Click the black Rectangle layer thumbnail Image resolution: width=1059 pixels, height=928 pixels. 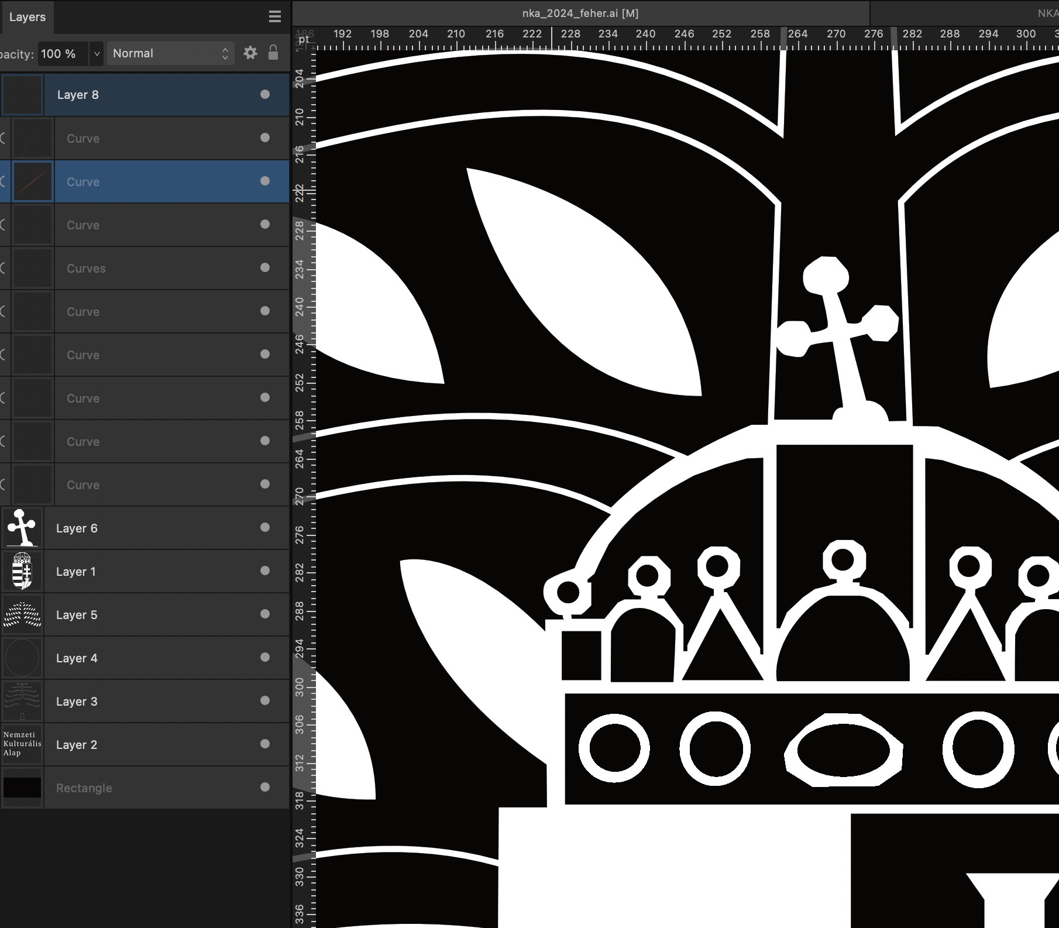click(x=22, y=788)
